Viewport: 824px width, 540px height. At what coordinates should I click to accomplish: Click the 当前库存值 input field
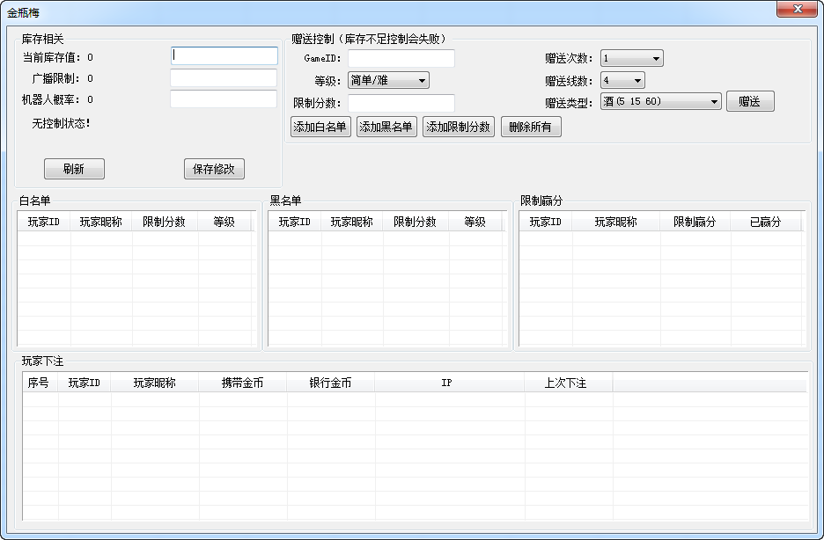[224, 55]
